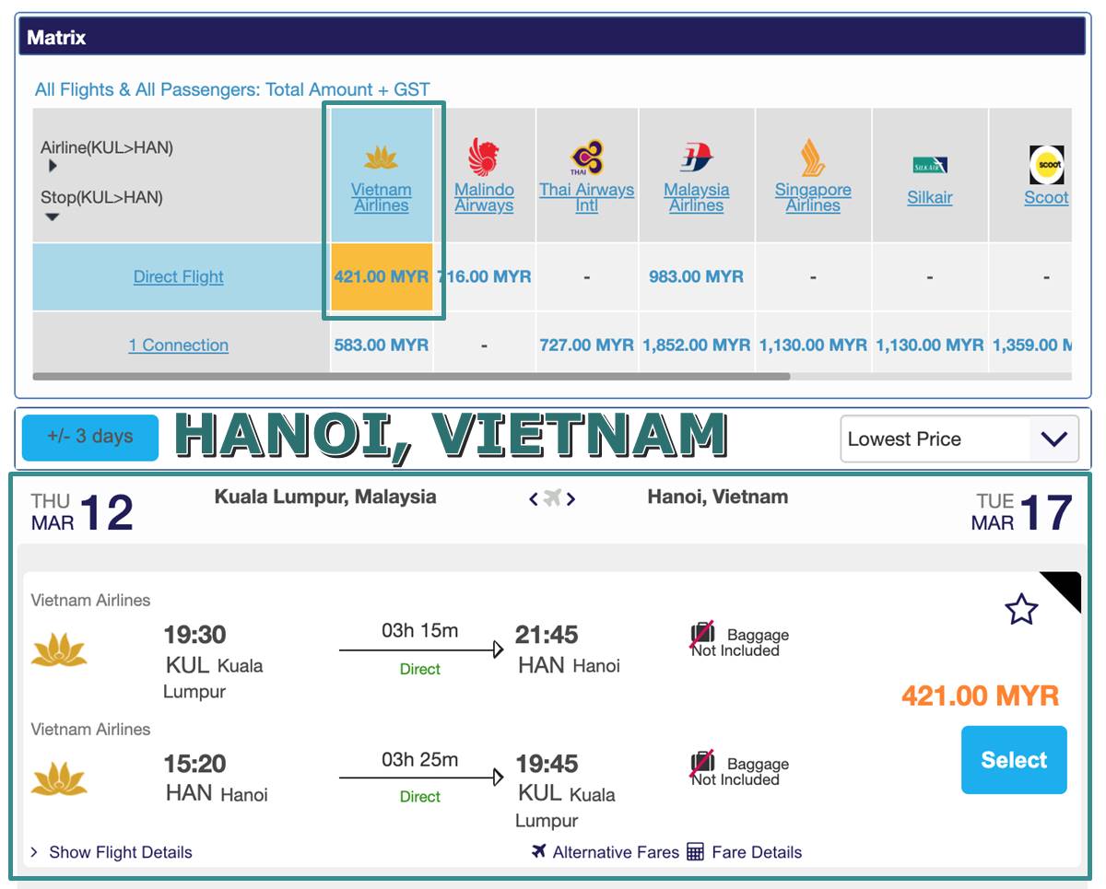Select the 583.00 MYR one-connection fare
The width and height of the screenshot is (1106, 889).
pos(382,345)
